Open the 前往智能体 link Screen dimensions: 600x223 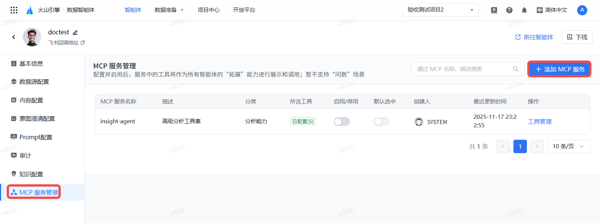(534, 37)
